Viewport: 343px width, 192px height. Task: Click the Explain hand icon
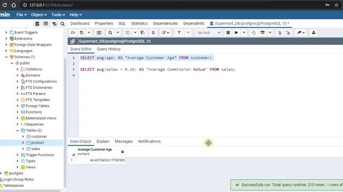(x=253, y=33)
